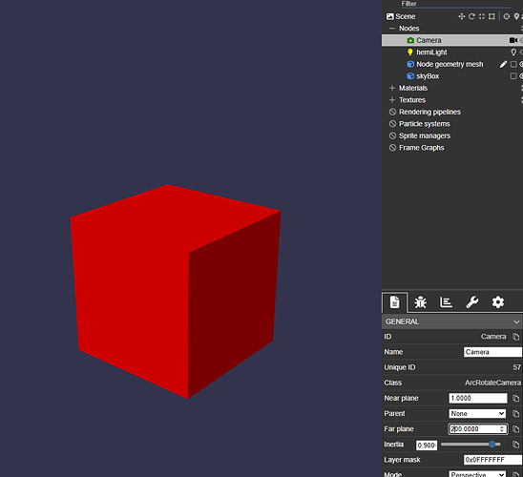The image size is (523, 477).
Task: Select the skyBox node in the tree
Action: pyautogui.click(x=428, y=76)
